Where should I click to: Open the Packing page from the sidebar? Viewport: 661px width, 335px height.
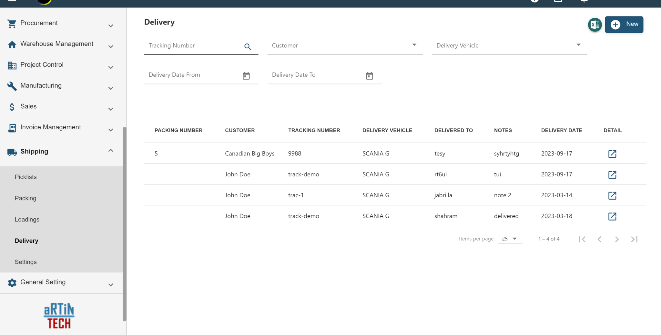[25, 198]
